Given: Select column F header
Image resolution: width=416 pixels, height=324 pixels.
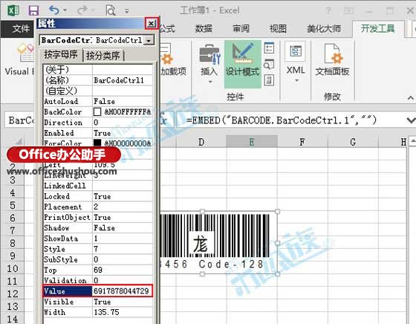Looking at the screenshot, I should click(302, 142).
